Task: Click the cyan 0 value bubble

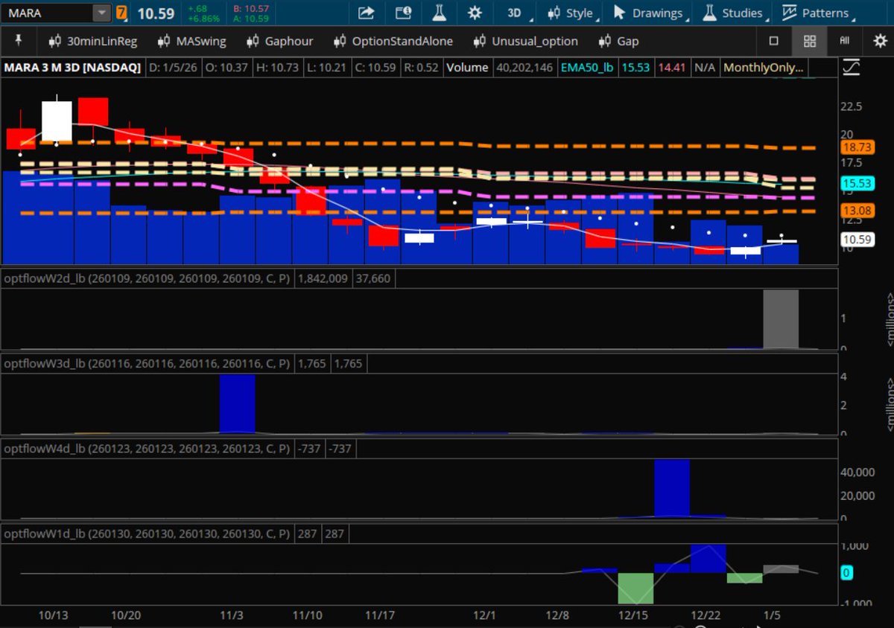Action: click(846, 573)
